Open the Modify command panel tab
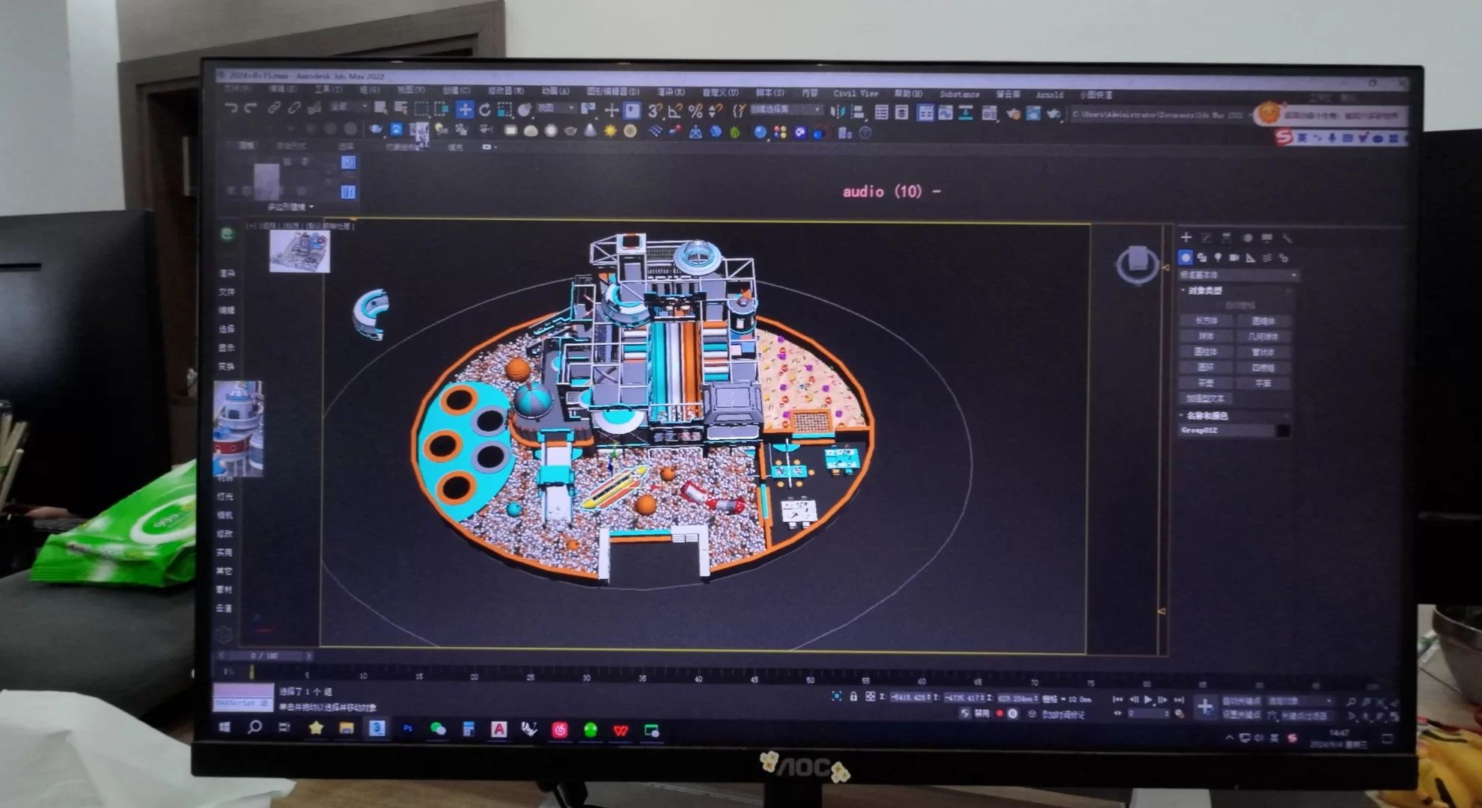The width and height of the screenshot is (1482, 808). click(x=1207, y=238)
